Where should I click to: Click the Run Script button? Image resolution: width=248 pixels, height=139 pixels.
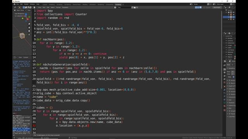(217, 7)
